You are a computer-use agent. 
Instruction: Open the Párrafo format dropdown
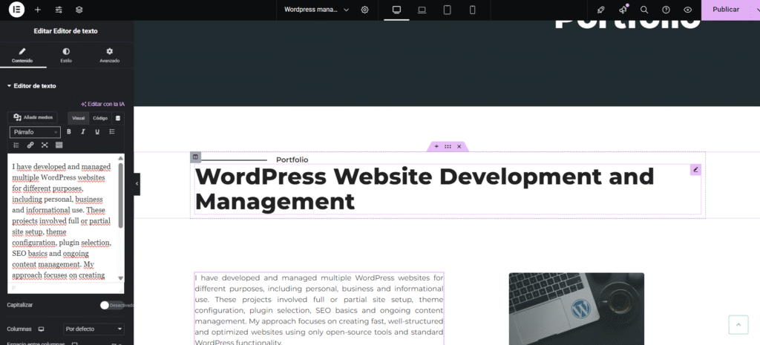[35, 132]
